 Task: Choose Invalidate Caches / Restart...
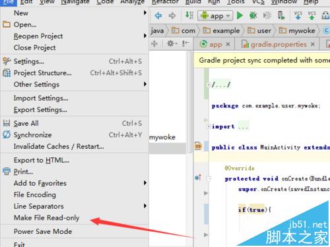click(x=74, y=146)
